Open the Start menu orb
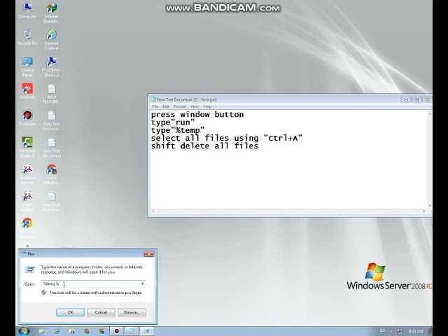 coord(24,331)
